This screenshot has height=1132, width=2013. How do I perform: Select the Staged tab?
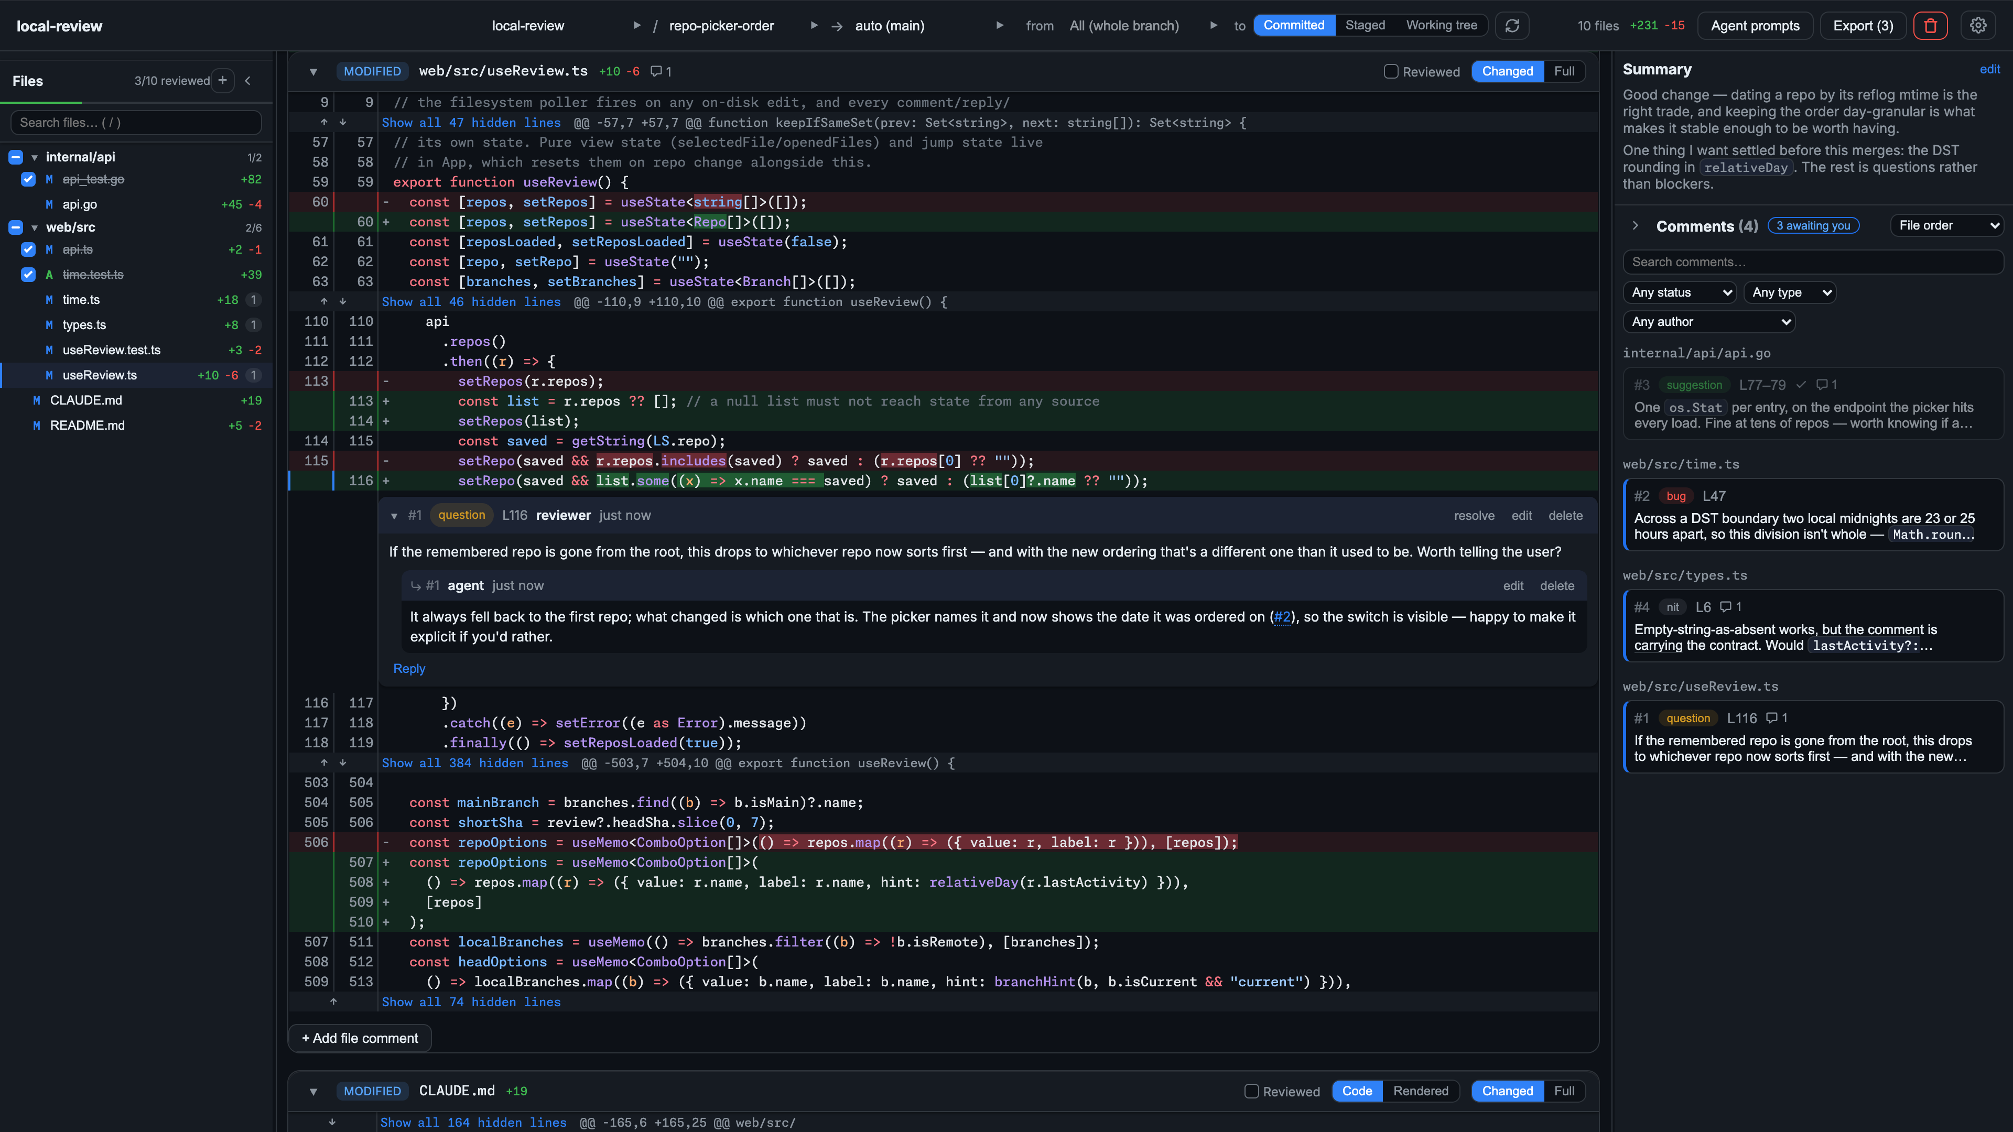[1365, 25]
